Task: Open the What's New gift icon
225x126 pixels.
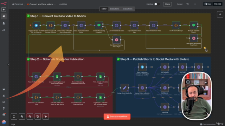Action: [4, 114]
